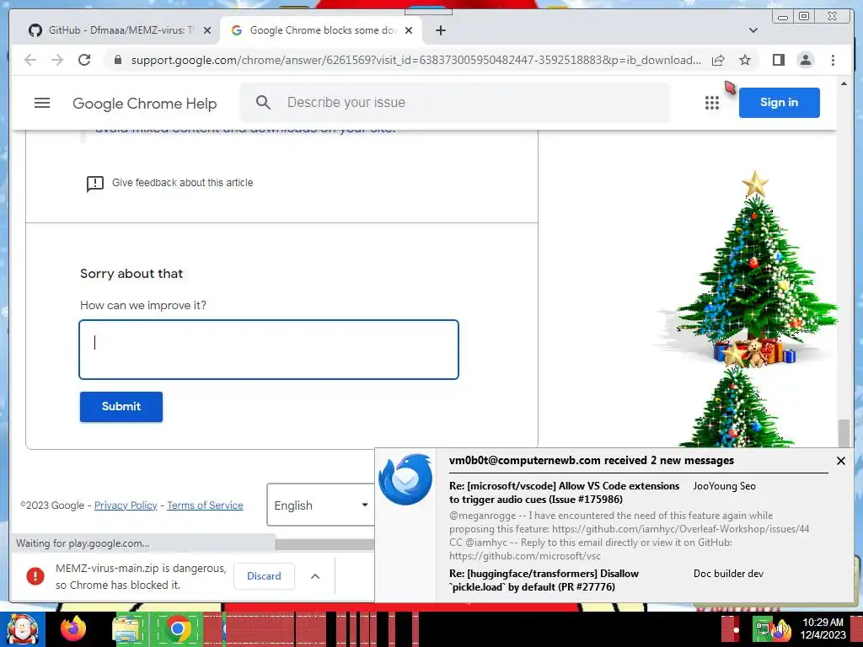Screen dimensions: 863x647
Task: Select the Google Chrome blocks some downloads tab
Action: (323, 30)
